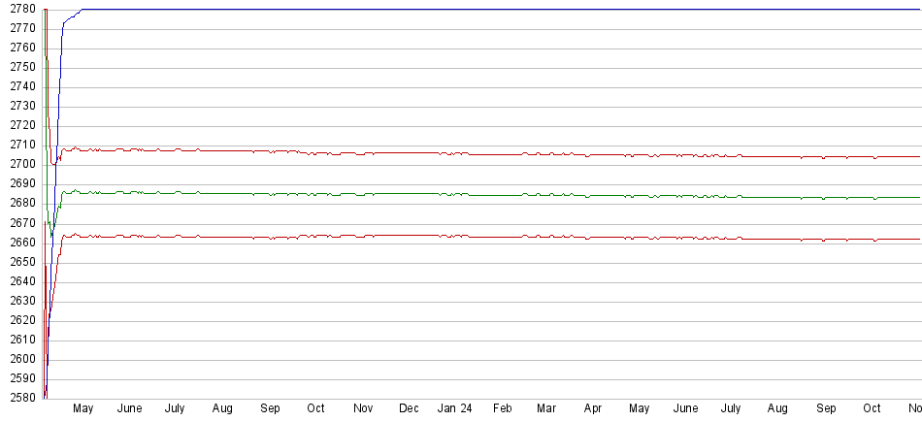Select the 'Dec' month label on the axis
The image size is (922, 422).
[409, 409]
